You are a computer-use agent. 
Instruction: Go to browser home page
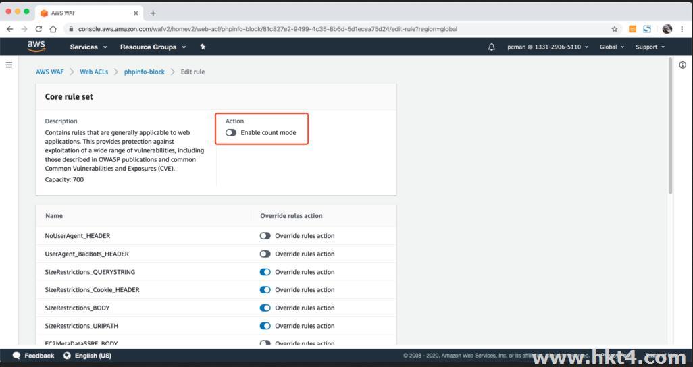click(x=53, y=29)
